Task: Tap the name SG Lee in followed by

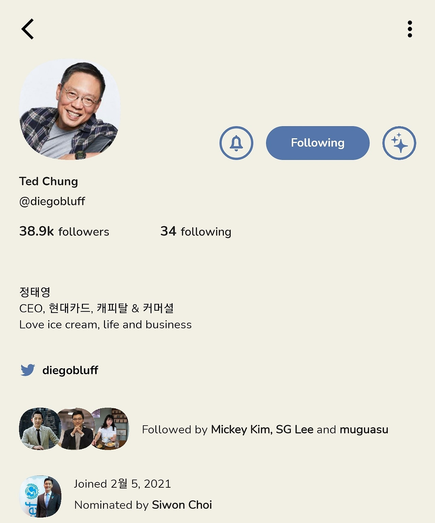Action: tap(294, 429)
